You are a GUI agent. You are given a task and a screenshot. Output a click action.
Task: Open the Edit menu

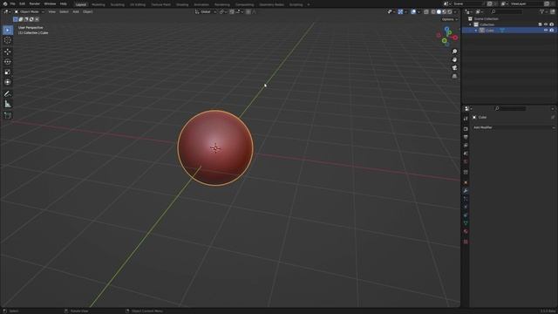tap(22, 3)
